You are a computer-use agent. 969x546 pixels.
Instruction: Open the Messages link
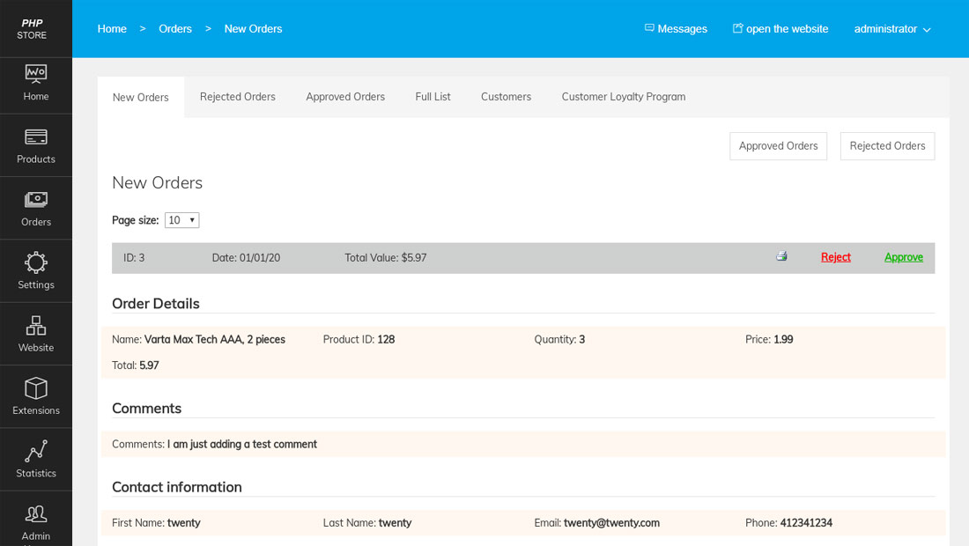pos(682,29)
